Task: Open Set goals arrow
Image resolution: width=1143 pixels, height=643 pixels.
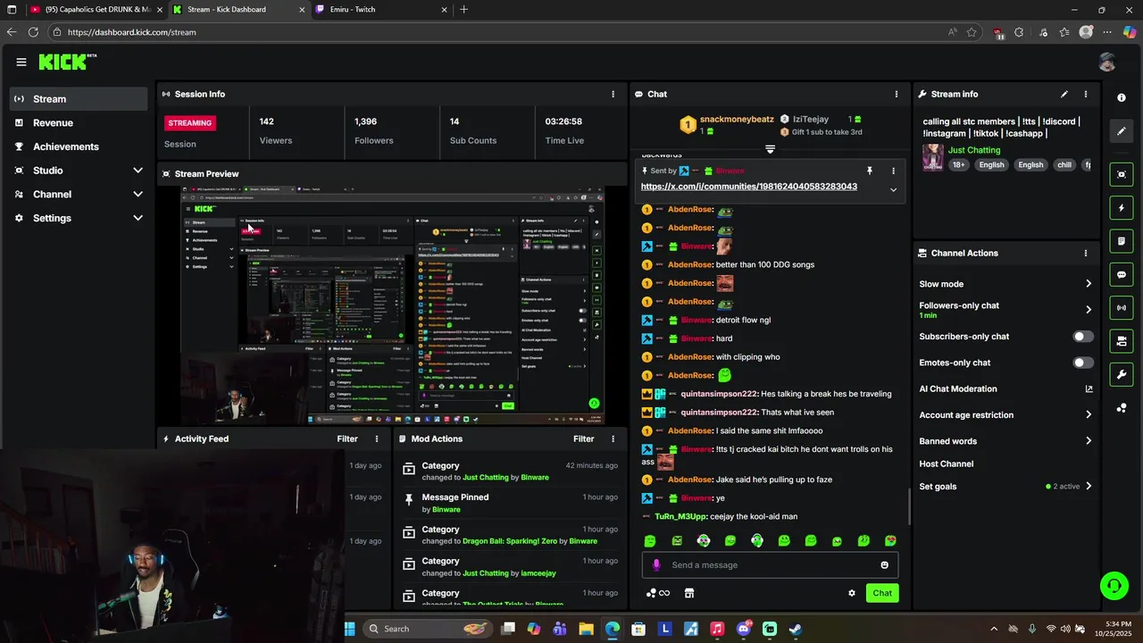Action: click(x=1089, y=487)
